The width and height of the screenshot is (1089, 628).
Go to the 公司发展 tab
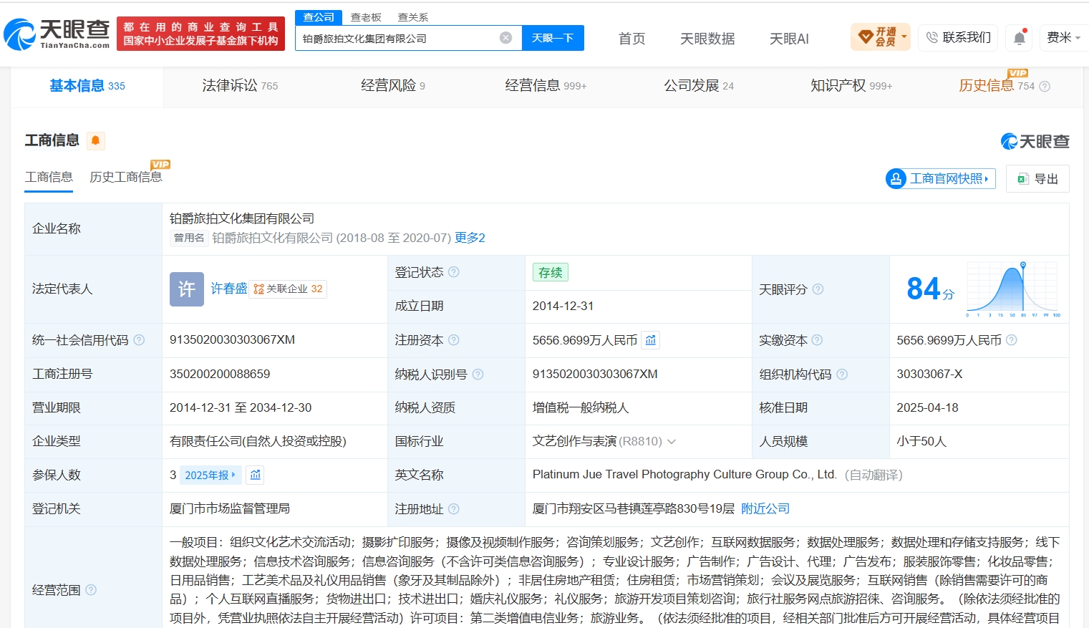tap(699, 86)
